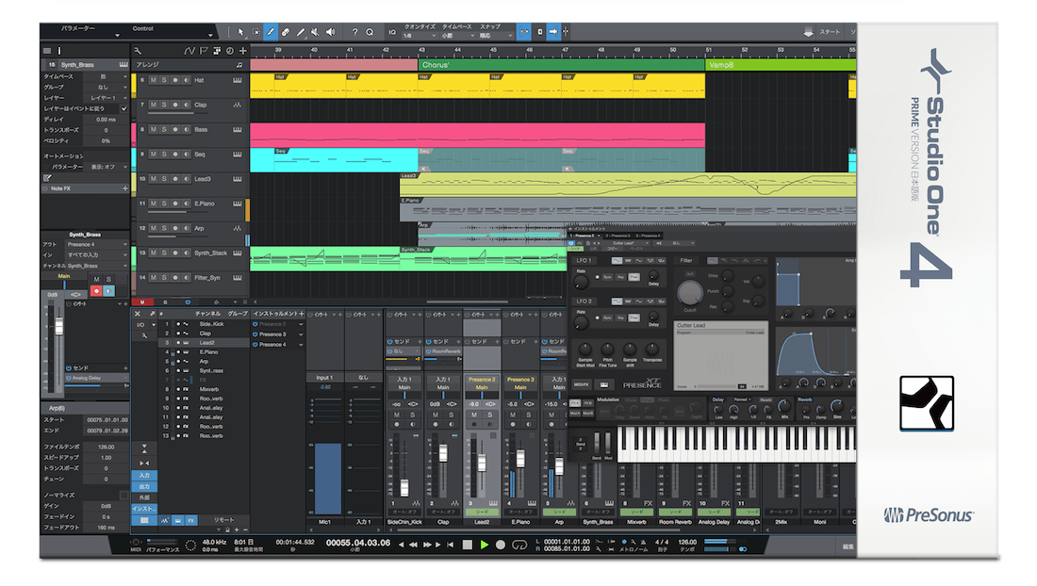Image resolution: width=1037 pixels, height=586 pixels.
Task: Click the IQ input quantize button
Action: [392, 32]
